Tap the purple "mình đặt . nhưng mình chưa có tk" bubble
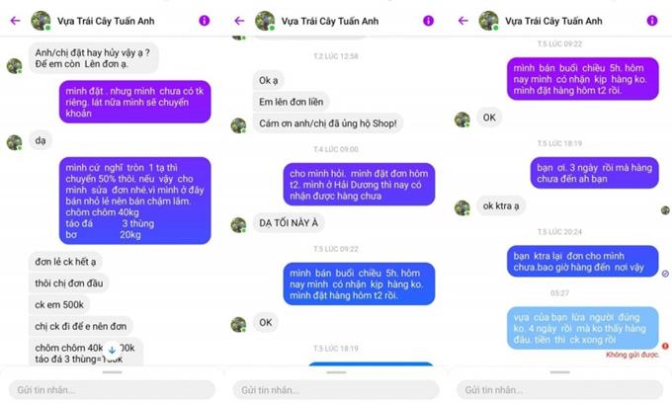 click(135, 102)
